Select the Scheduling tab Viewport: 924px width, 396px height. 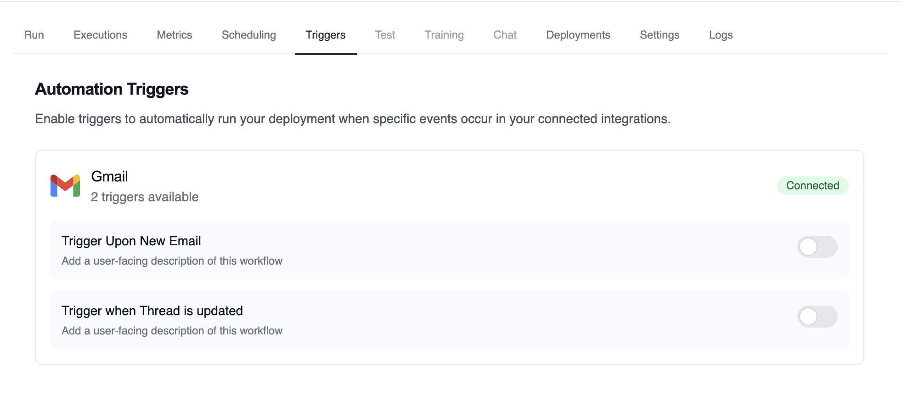[249, 35]
